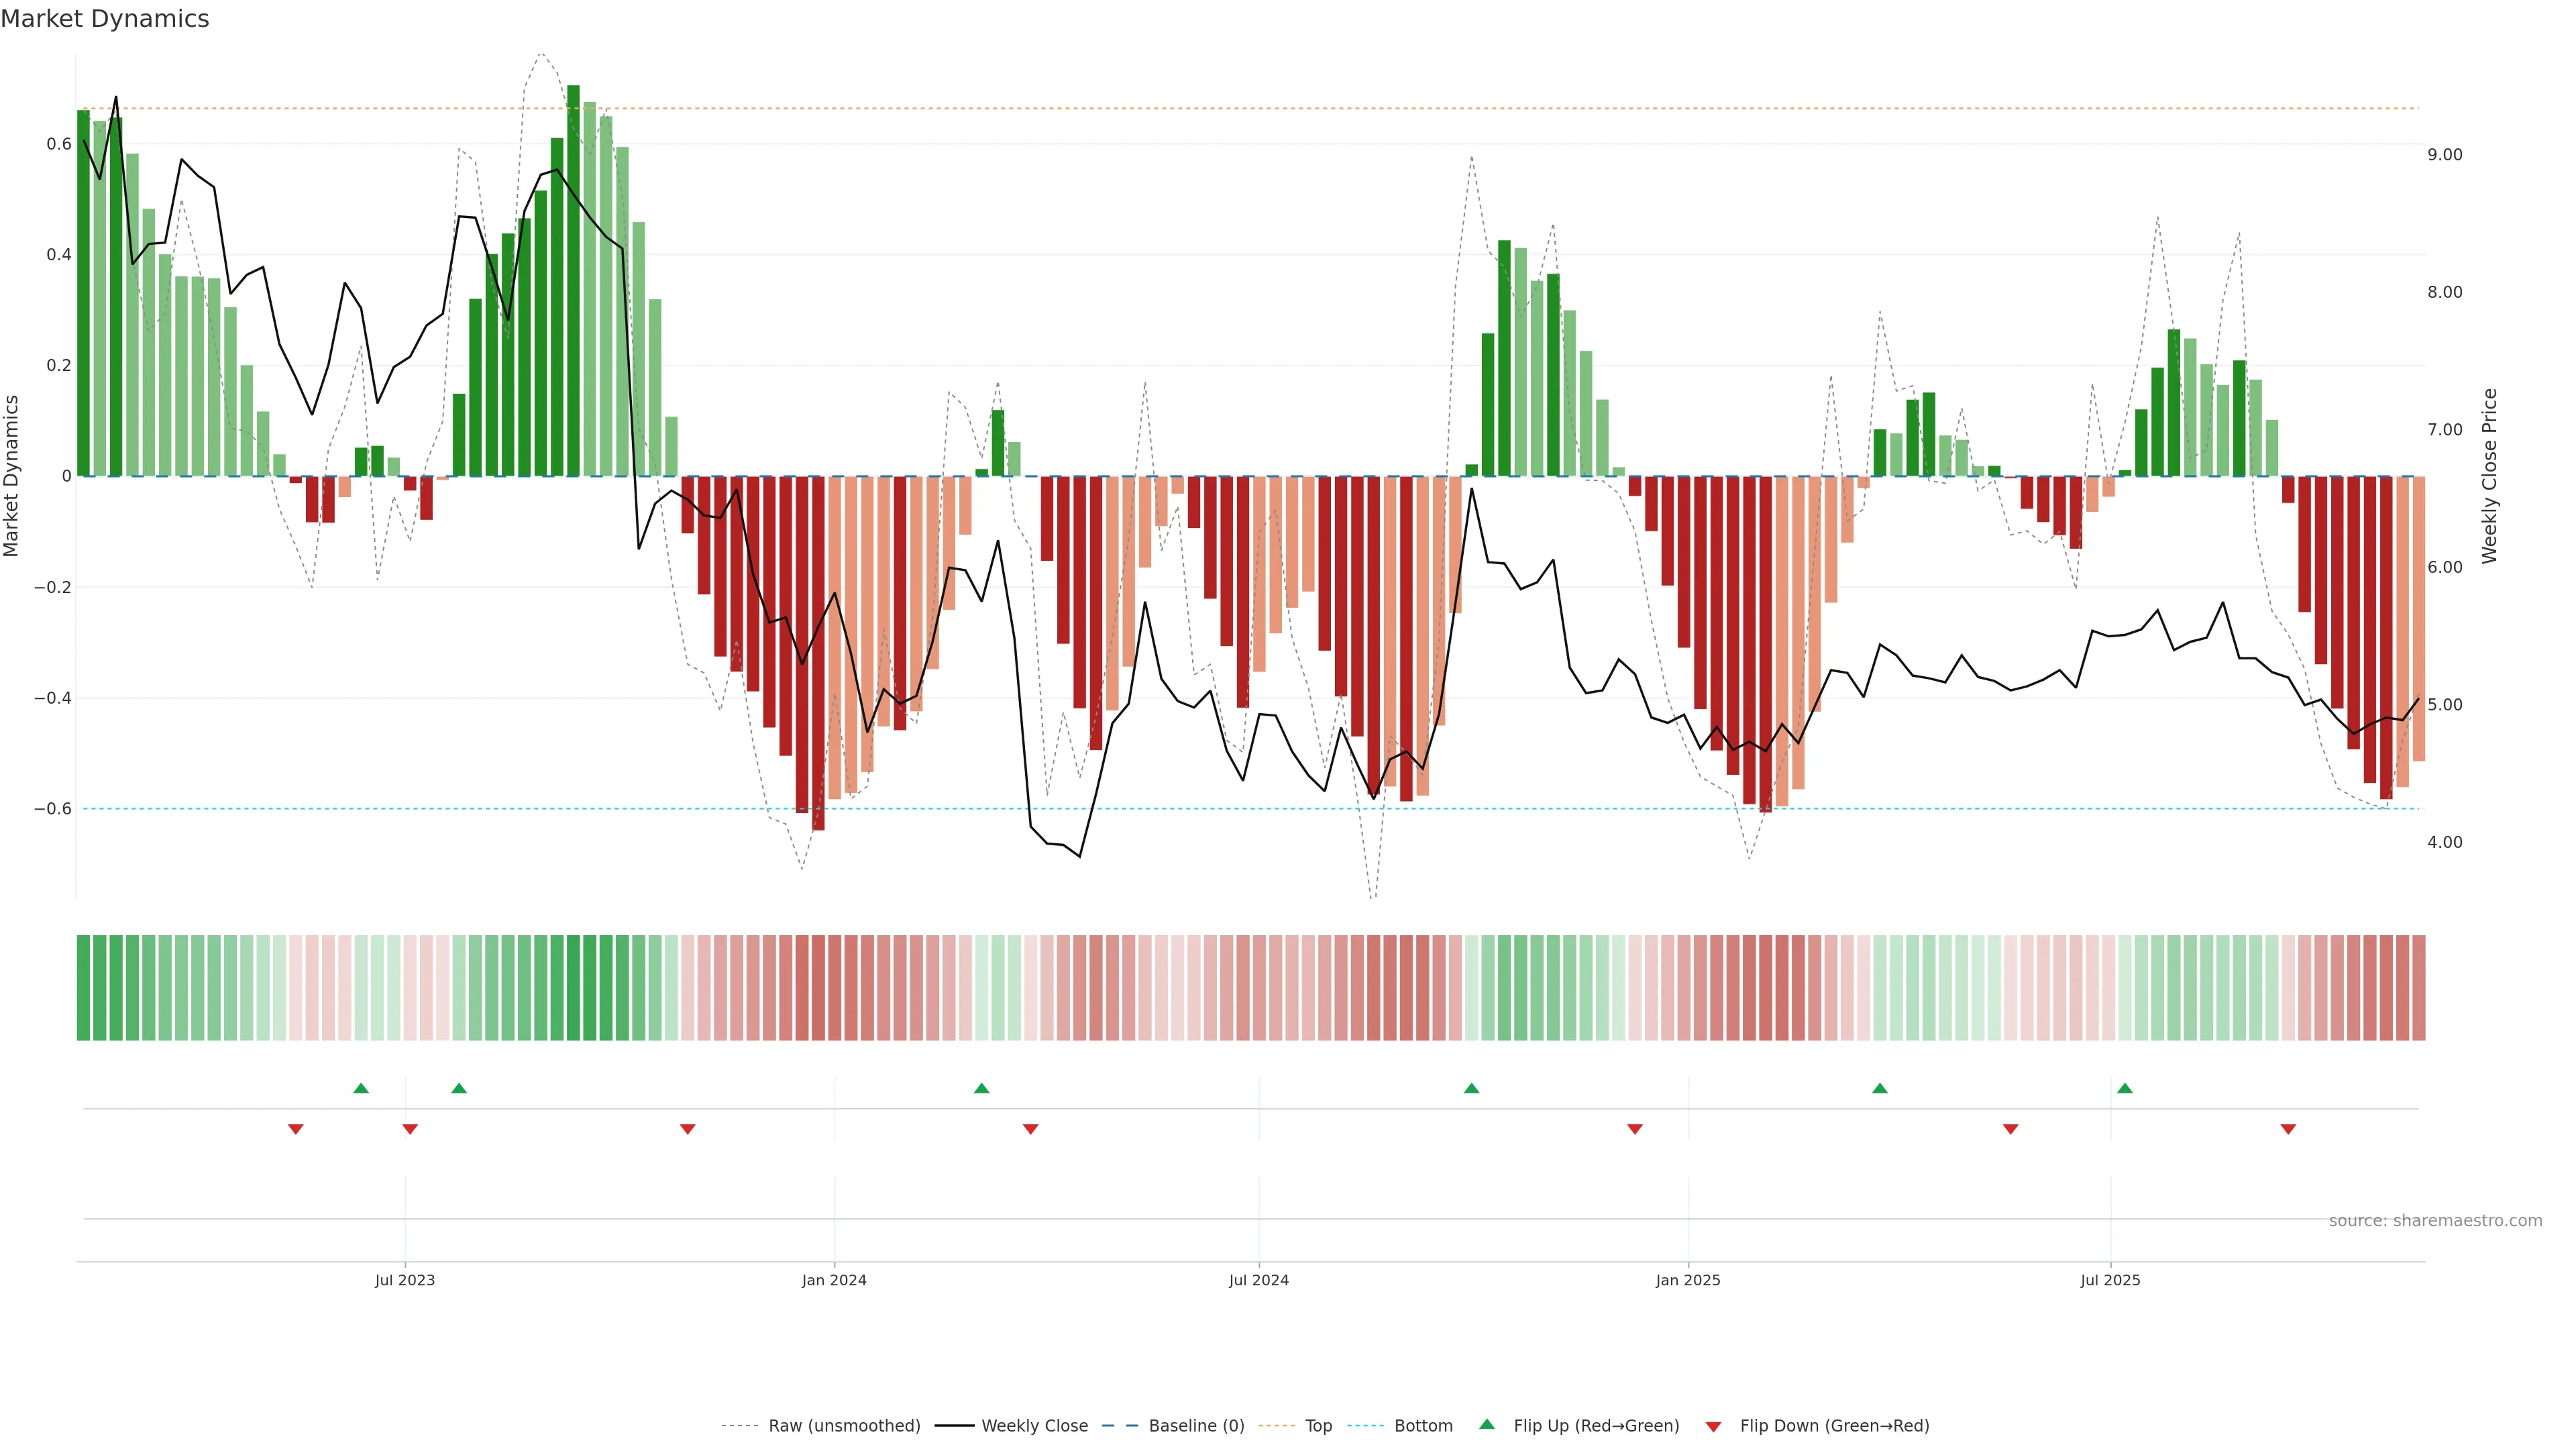Click the Market Dynamics chart title
Image resolution: width=2576 pixels, height=1449 pixels.
pos(105,19)
